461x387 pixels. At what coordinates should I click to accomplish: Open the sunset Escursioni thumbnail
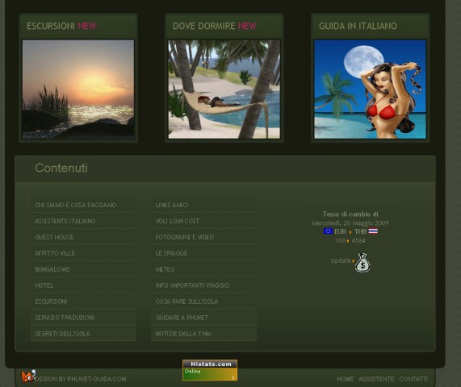coord(78,89)
